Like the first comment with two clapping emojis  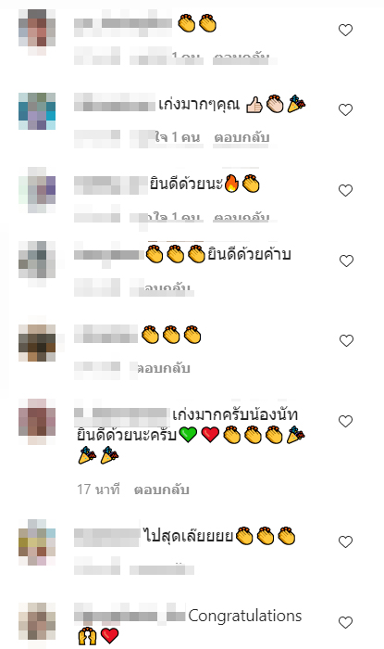pos(346,30)
